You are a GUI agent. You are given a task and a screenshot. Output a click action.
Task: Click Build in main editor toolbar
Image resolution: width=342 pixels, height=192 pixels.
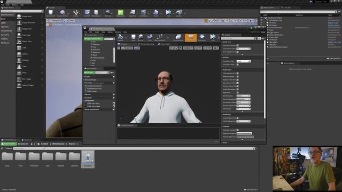[x=156, y=13]
